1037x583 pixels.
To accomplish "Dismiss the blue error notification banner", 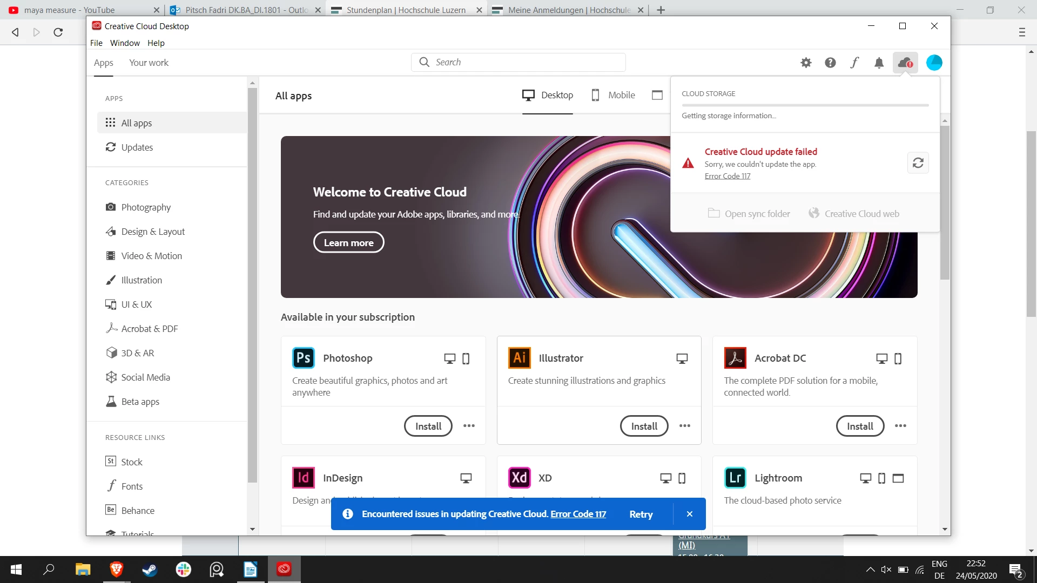I will tap(689, 514).
